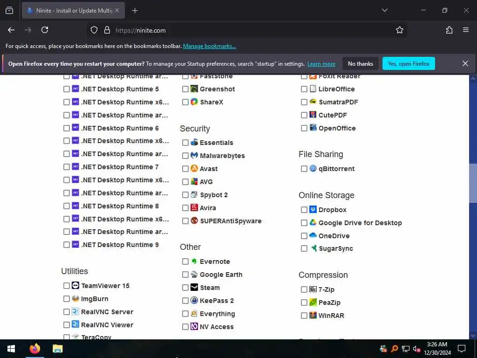This screenshot has height=358, width=477.
Task: Open the list all tabs dropdown
Action: (x=385, y=10)
